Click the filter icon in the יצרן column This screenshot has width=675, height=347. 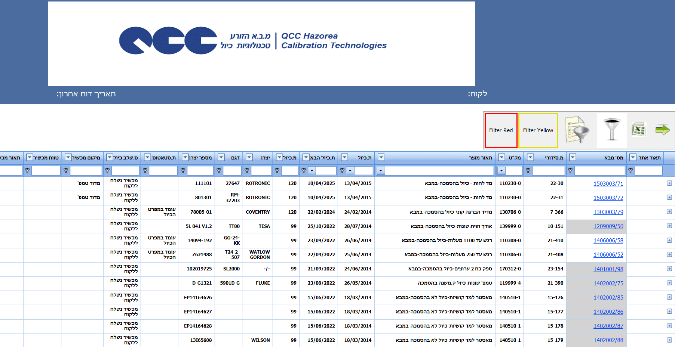click(247, 171)
